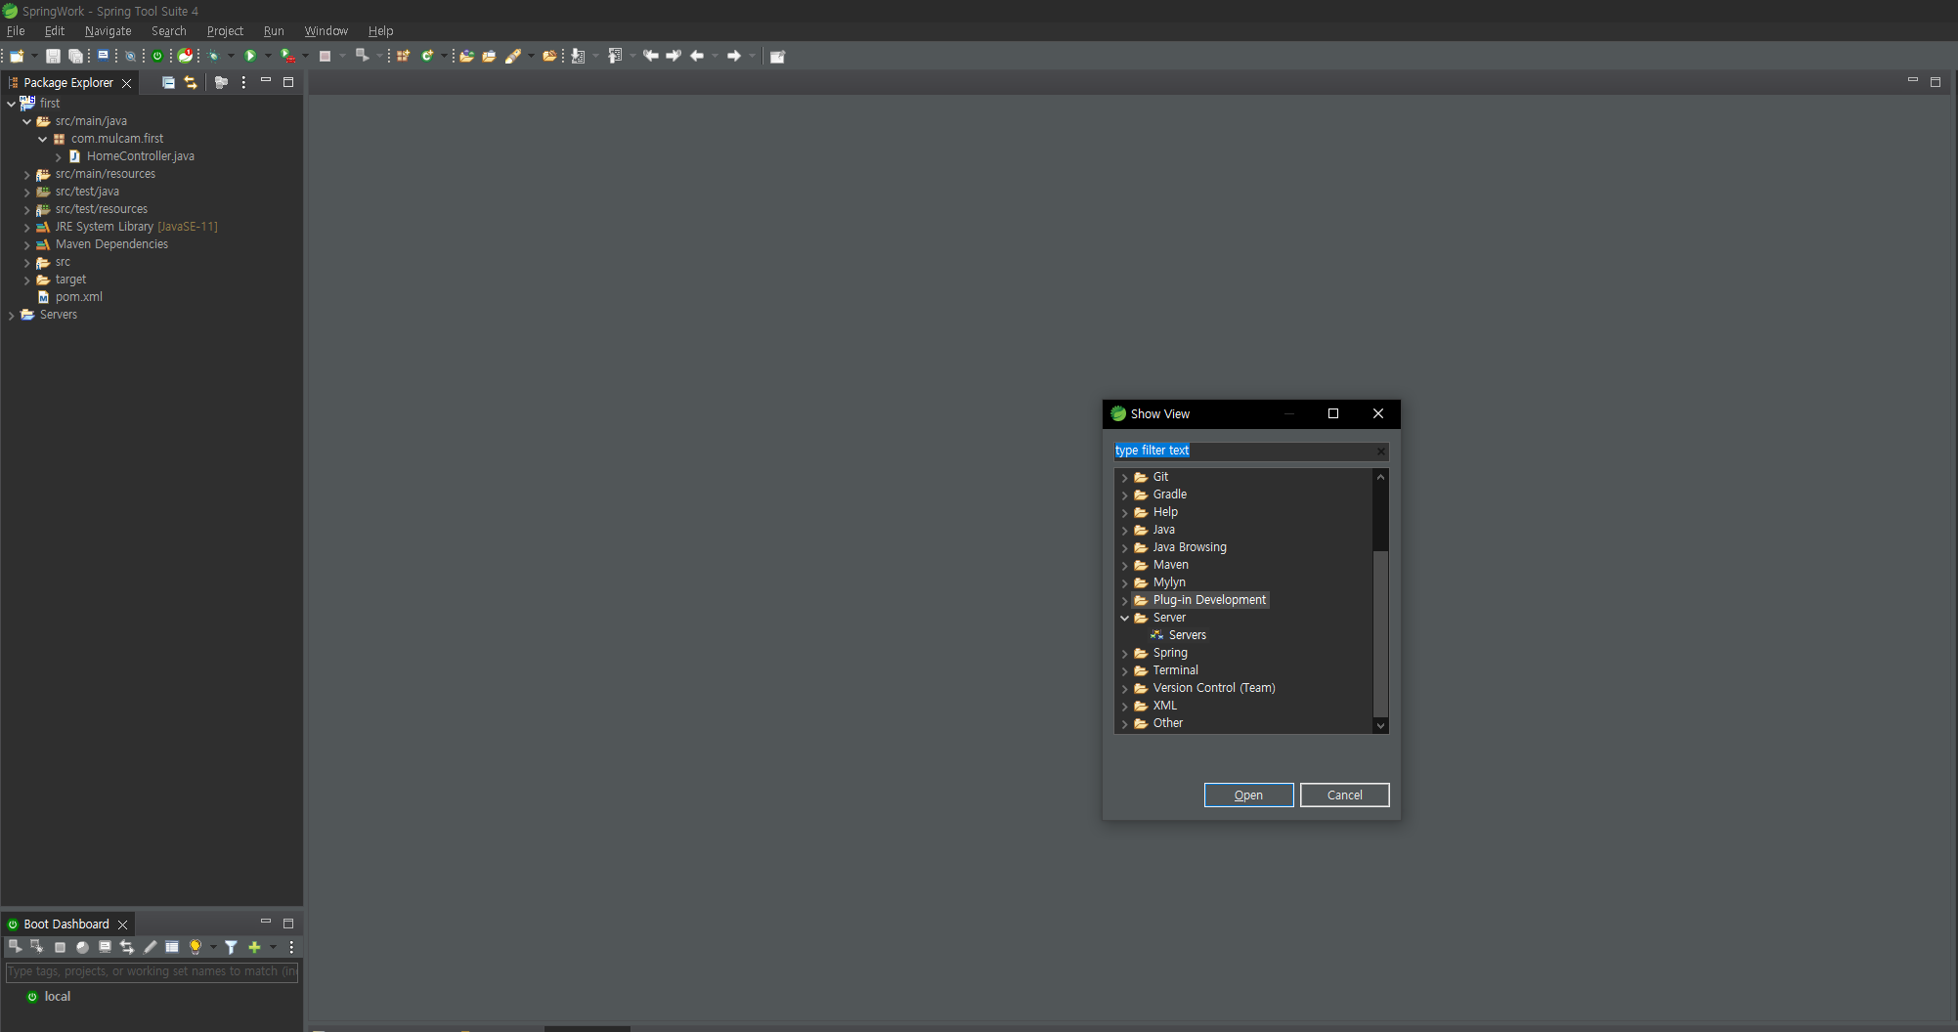
Task: Click Boot Dashboard start/restart icon
Action: click(15, 946)
